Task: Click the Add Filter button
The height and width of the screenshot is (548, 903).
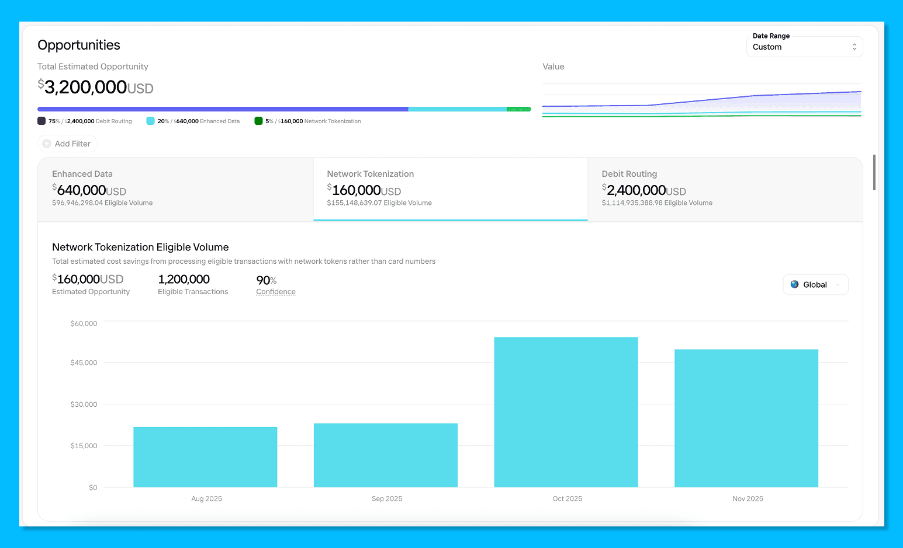Action: (x=67, y=143)
